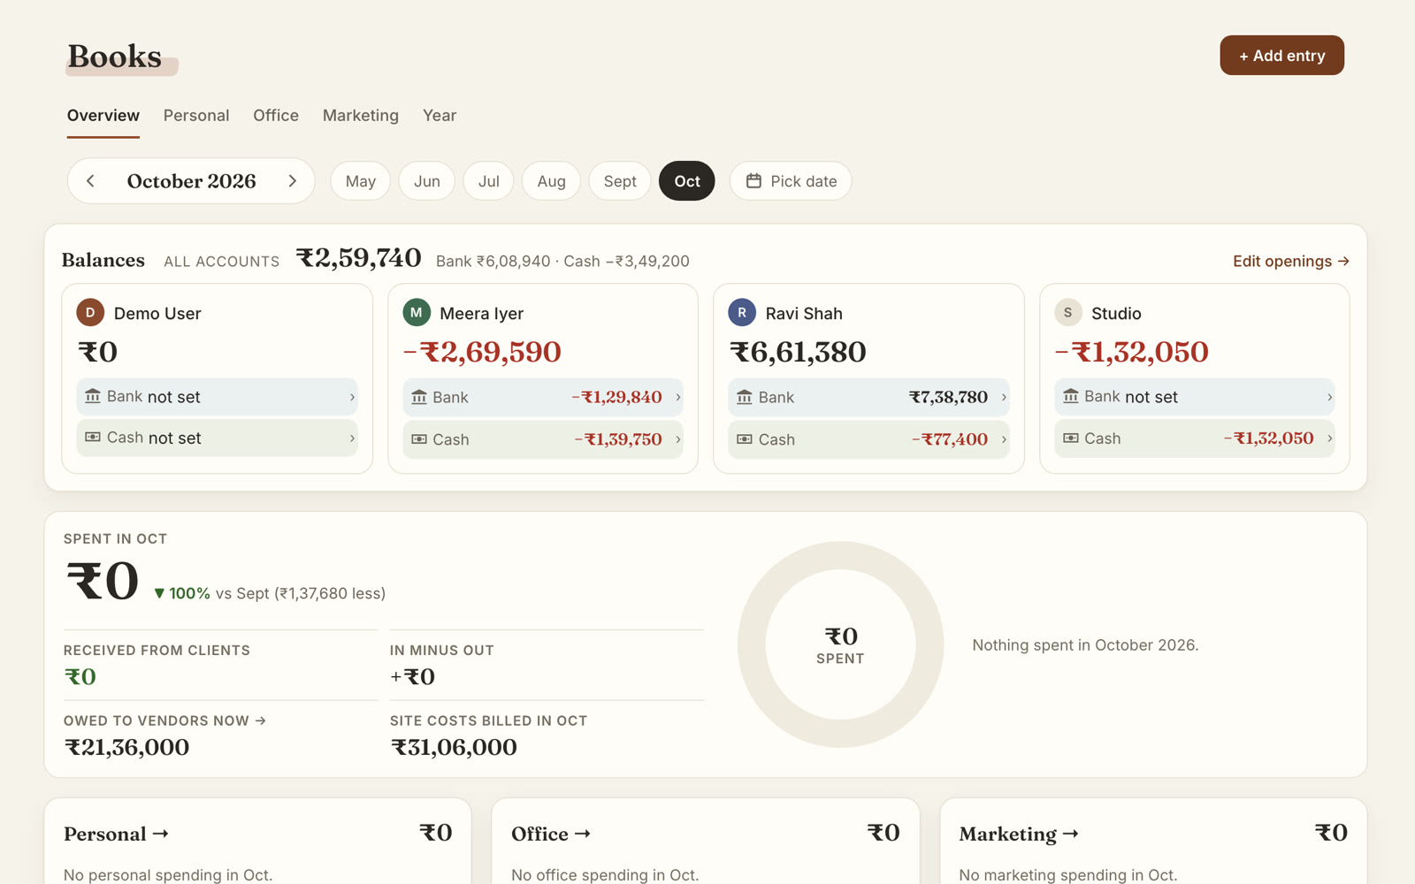The image size is (1415, 884).
Task: Open the Marketing tab
Action: [361, 116]
